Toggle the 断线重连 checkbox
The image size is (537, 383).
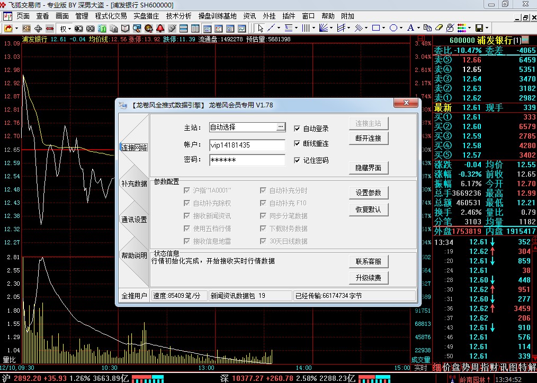pos(297,144)
